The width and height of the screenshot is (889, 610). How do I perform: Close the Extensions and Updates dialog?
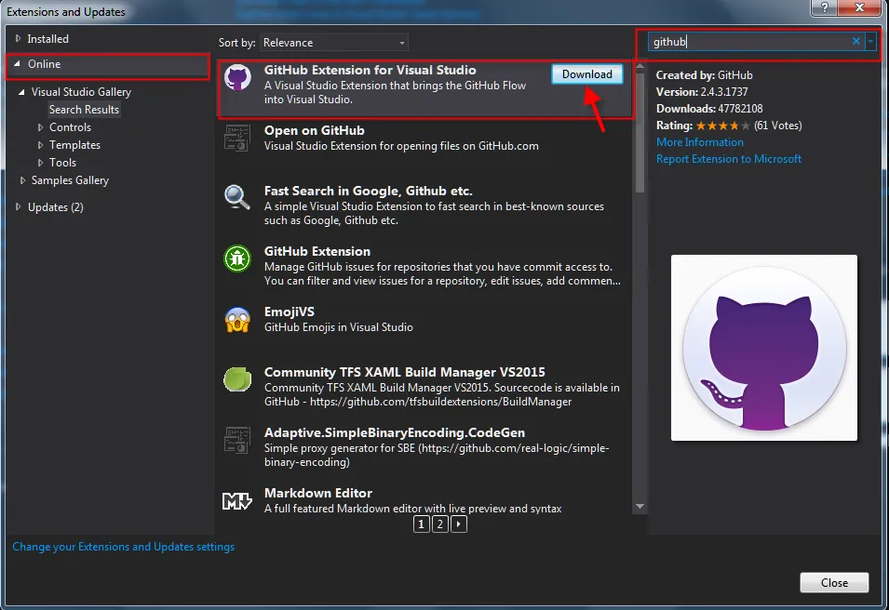(834, 582)
